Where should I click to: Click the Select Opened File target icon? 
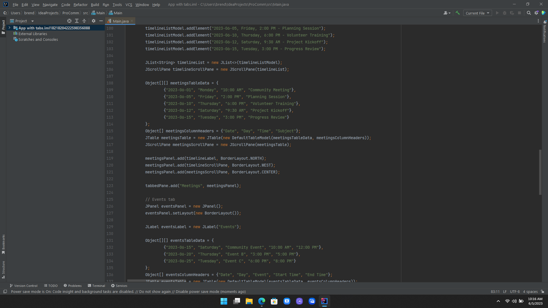[69, 21]
